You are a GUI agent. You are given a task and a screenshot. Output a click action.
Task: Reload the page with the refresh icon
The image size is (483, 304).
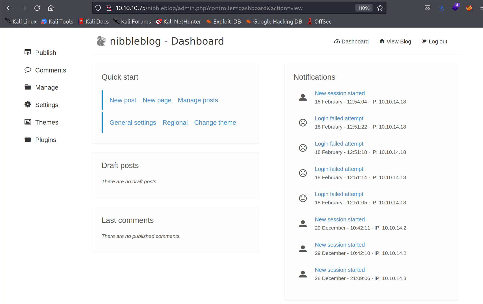(37, 8)
